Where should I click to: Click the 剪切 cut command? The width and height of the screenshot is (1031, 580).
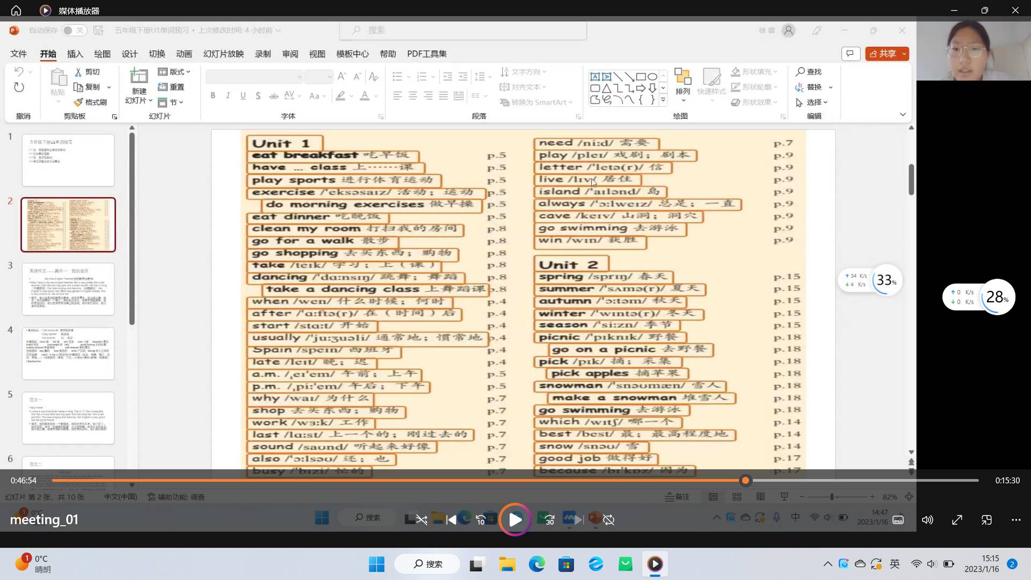pos(87,71)
